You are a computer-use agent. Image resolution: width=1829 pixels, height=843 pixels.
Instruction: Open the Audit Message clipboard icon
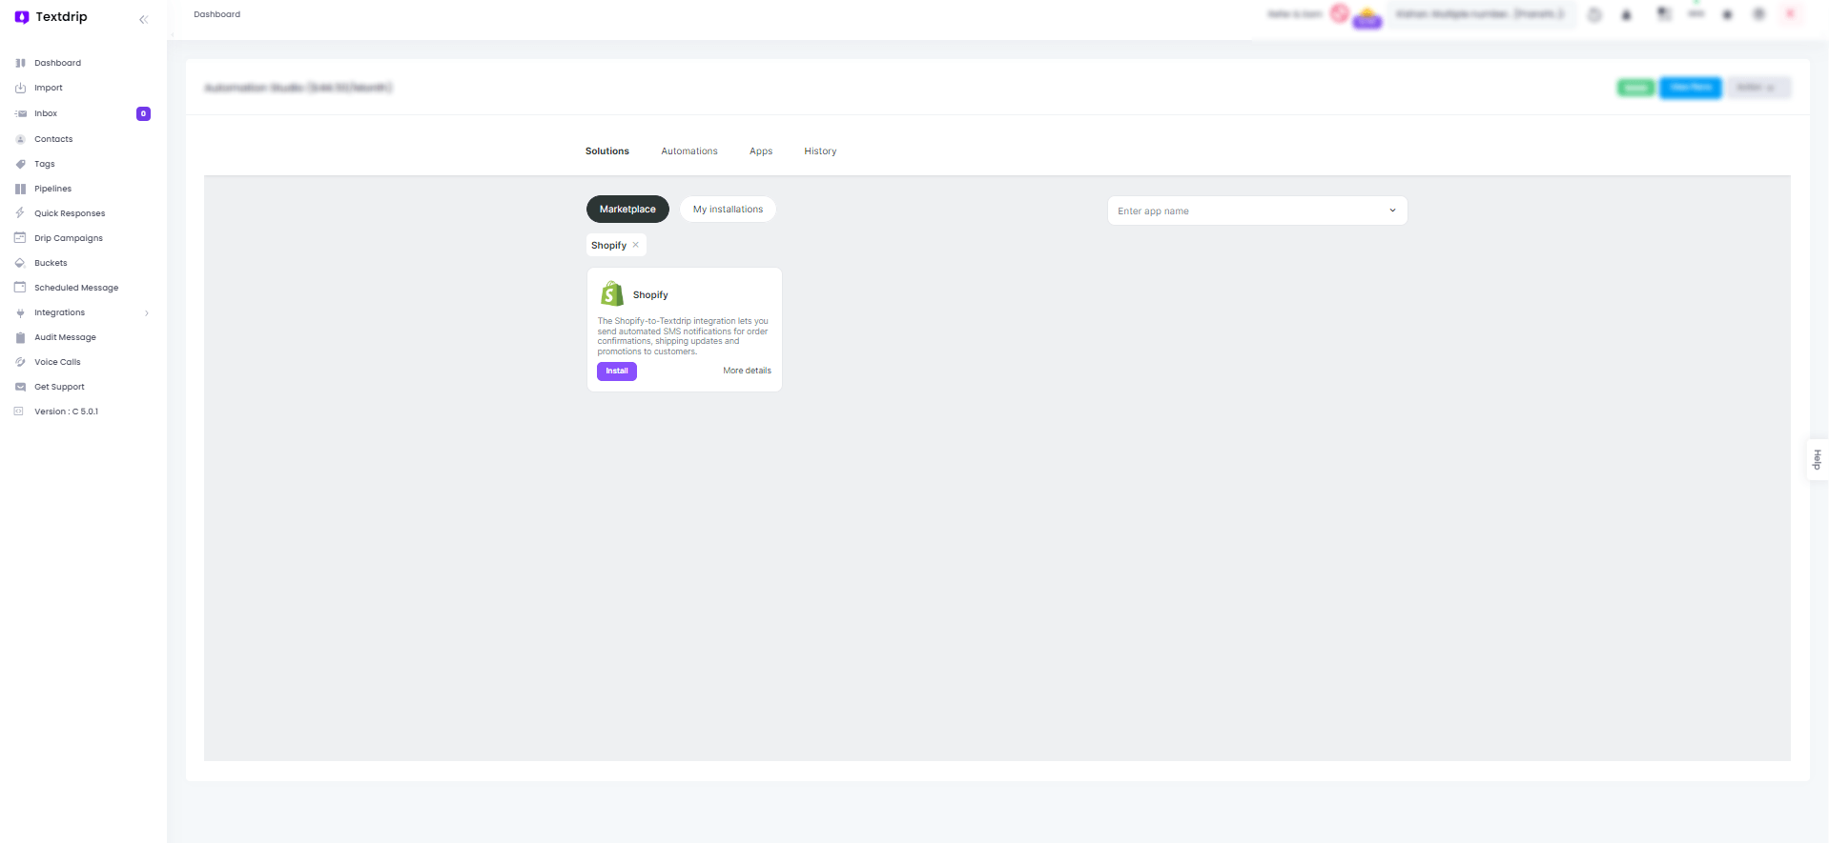coord(20,337)
